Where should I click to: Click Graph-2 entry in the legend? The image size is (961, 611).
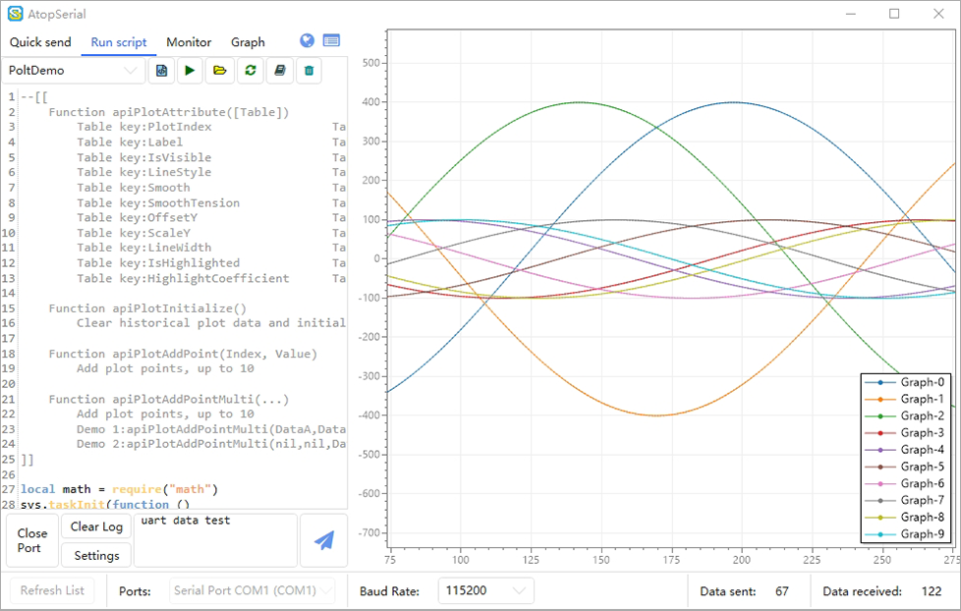[x=905, y=417]
